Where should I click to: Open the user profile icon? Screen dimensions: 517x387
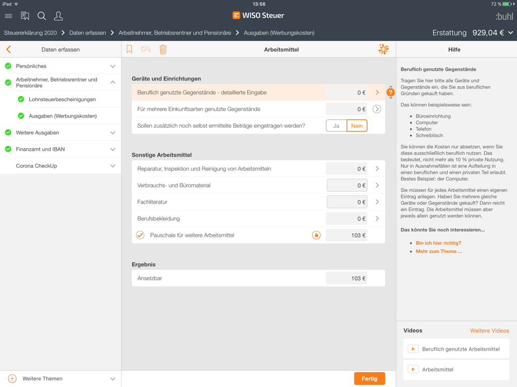click(58, 16)
